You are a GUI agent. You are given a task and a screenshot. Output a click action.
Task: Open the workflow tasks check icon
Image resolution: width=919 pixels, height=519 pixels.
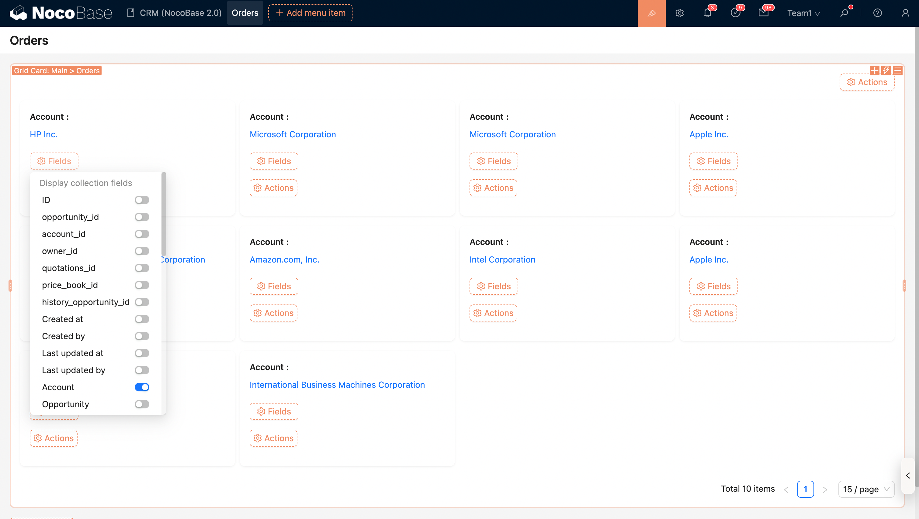[735, 13]
